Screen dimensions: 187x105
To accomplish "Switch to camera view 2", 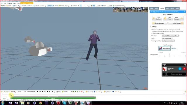I will tap(81, 6).
